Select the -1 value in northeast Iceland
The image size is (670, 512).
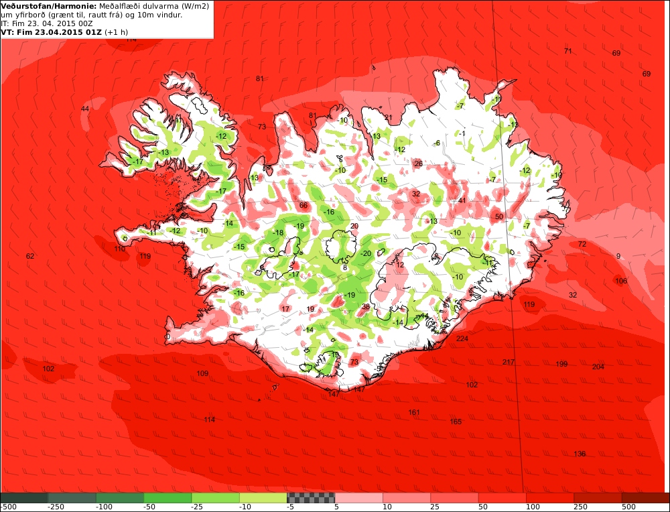click(462, 134)
